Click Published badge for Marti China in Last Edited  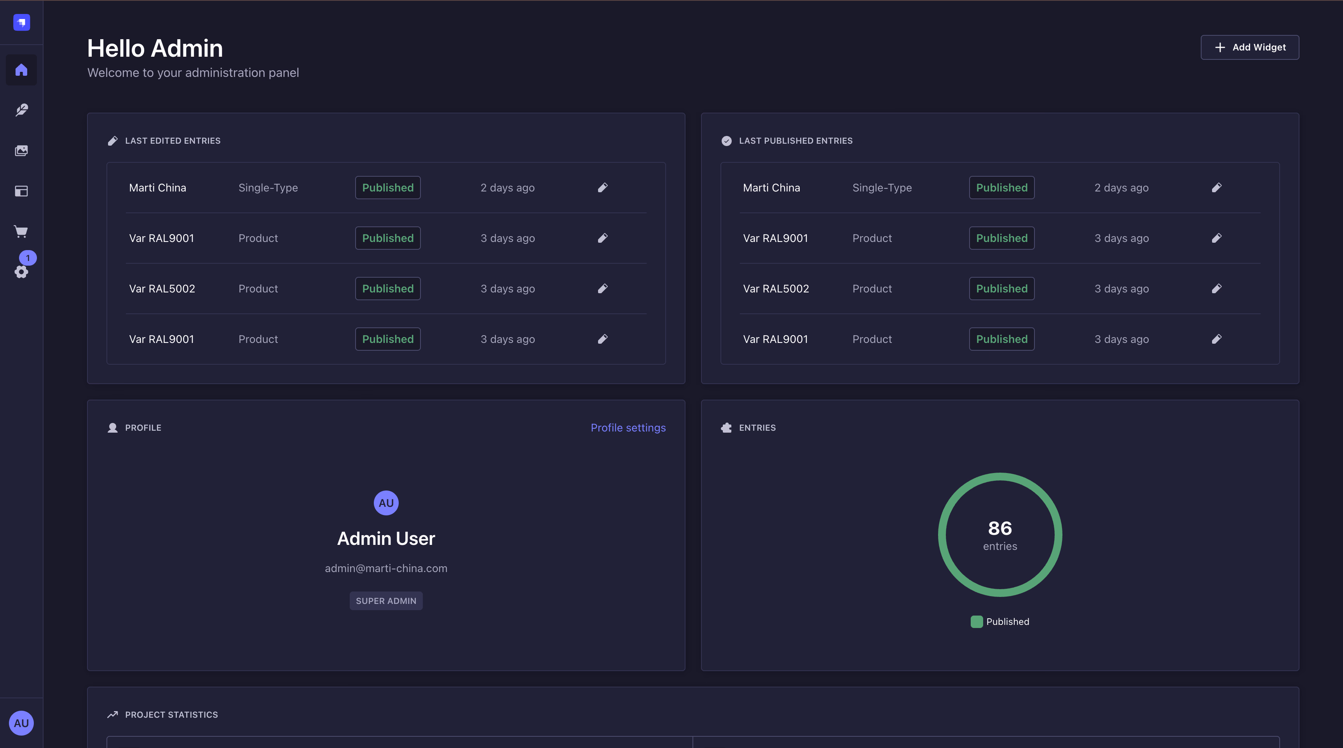tap(388, 188)
